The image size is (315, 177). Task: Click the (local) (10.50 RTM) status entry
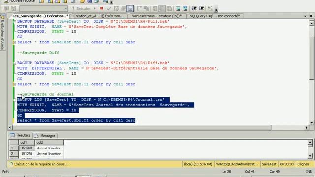[x=198, y=164]
